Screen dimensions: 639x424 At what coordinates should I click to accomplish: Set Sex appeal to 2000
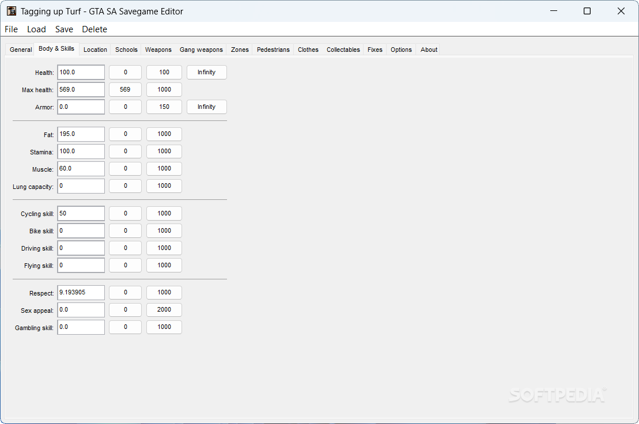pyautogui.click(x=164, y=310)
